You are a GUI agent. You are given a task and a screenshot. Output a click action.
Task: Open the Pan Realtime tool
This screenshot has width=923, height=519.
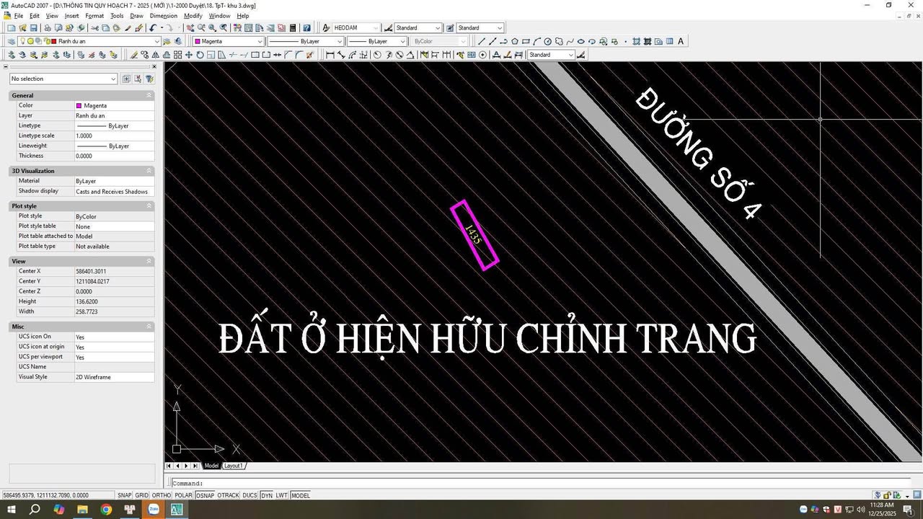click(190, 27)
